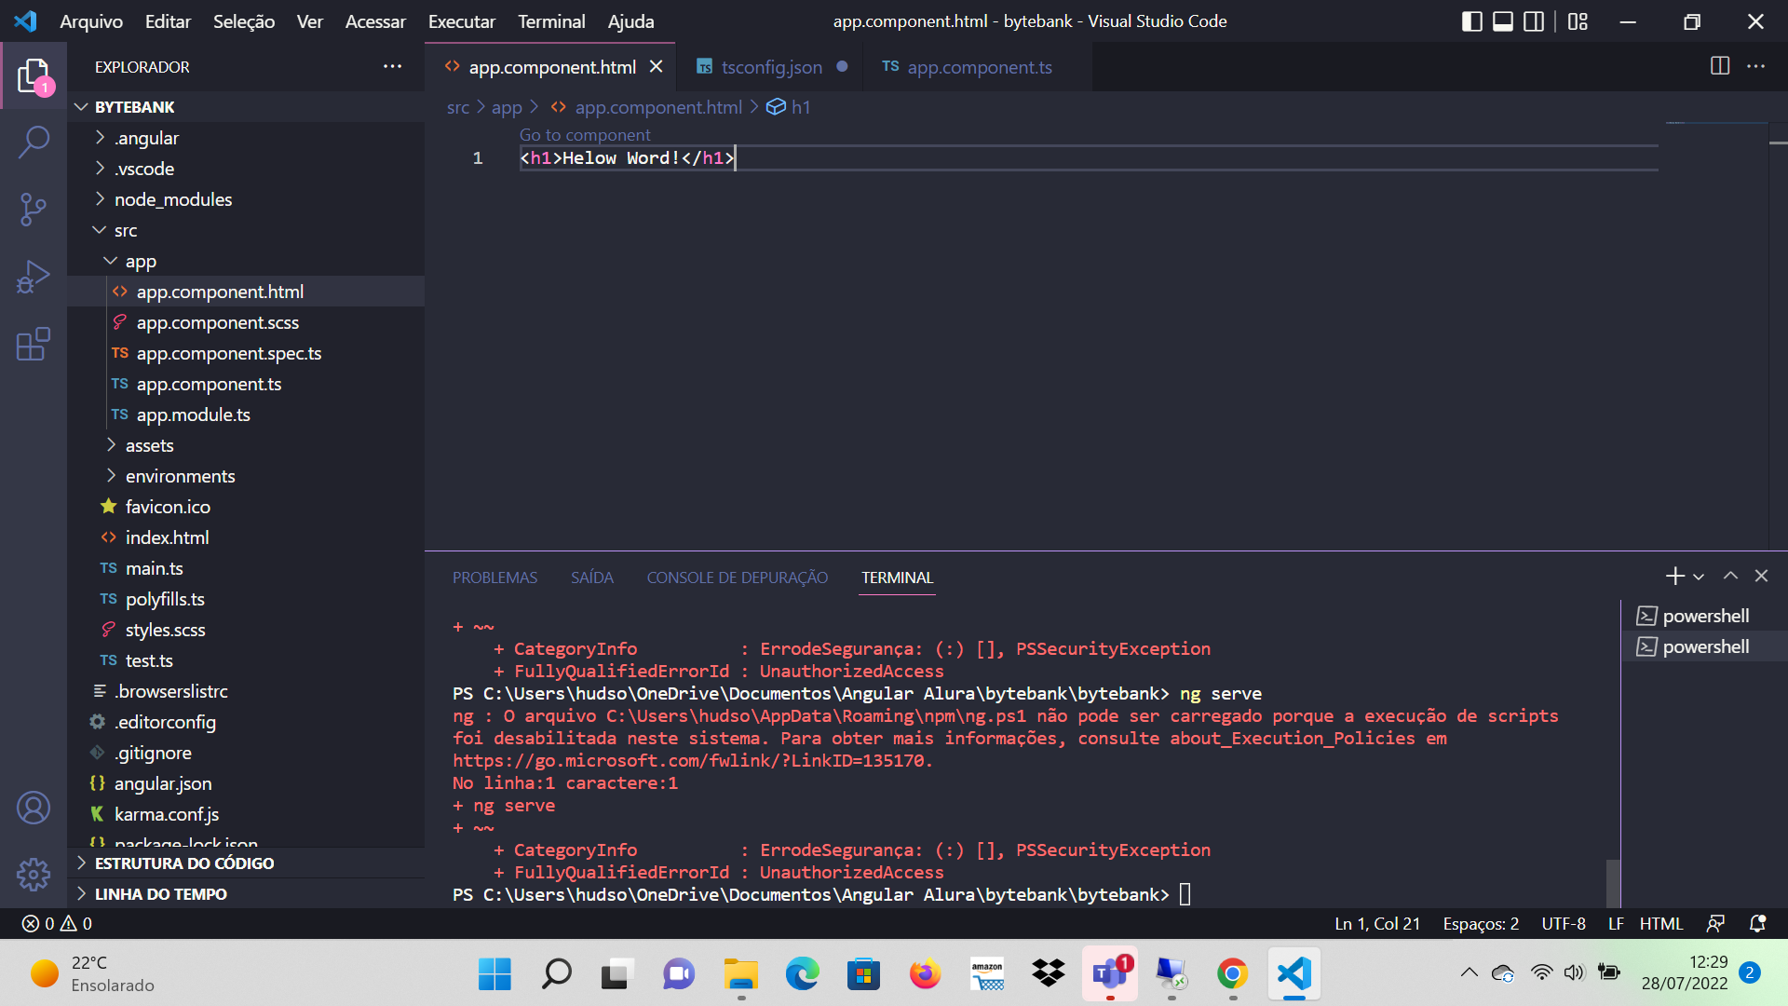The height and width of the screenshot is (1006, 1788).
Task: Open angular.json file in explorer
Action: click(x=246, y=783)
